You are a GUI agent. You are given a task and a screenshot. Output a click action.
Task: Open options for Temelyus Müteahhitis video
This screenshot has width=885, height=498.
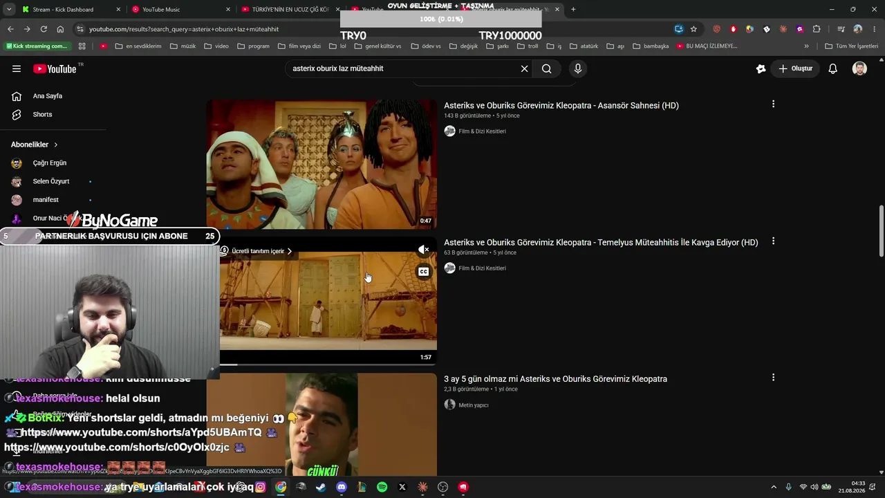pos(773,241)
